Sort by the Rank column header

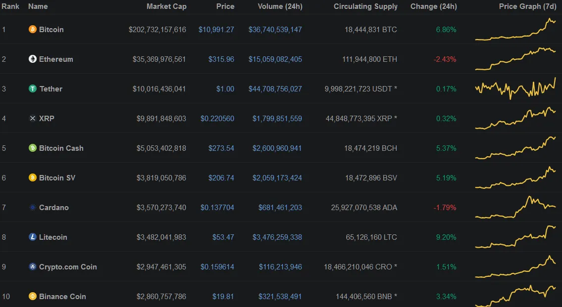pos(10,6)
